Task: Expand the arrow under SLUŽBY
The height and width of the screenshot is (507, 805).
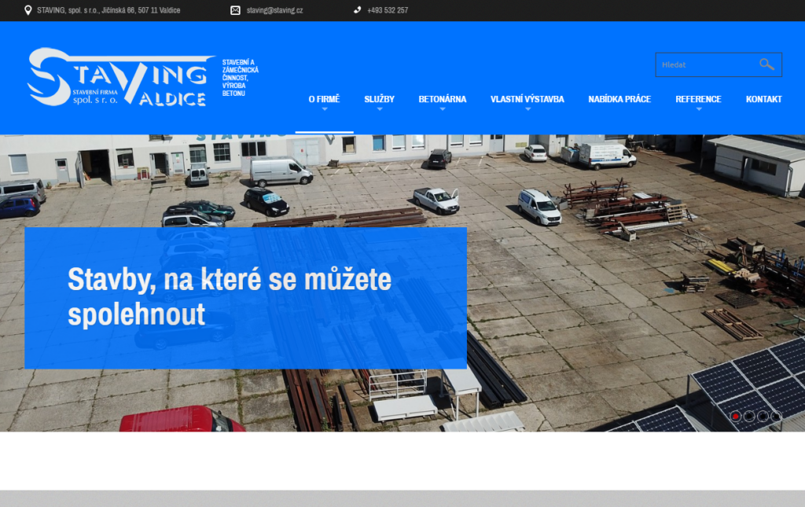Action: pyautogui.click(x=379, y=109)
